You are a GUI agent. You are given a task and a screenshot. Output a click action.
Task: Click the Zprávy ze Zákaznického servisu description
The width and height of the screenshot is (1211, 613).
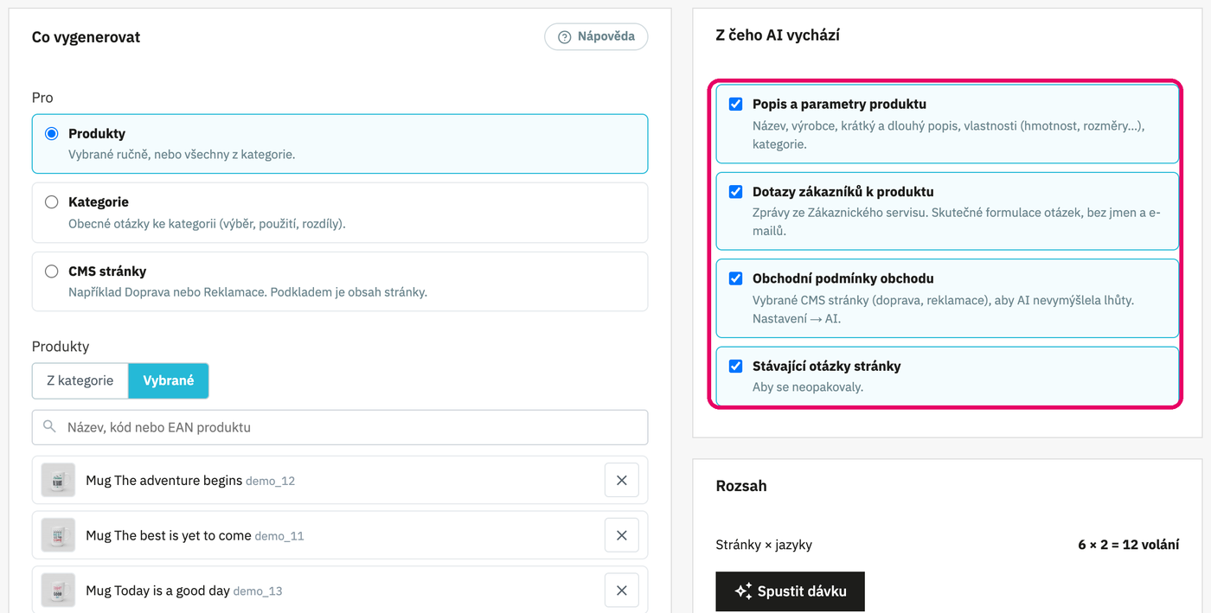pos(956,222)
